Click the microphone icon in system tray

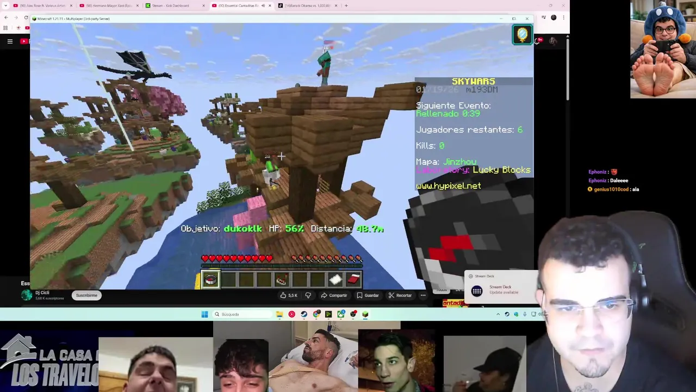coord(525,314)
